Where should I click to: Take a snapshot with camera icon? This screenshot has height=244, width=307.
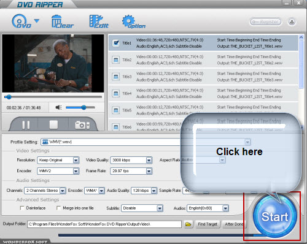82,125
